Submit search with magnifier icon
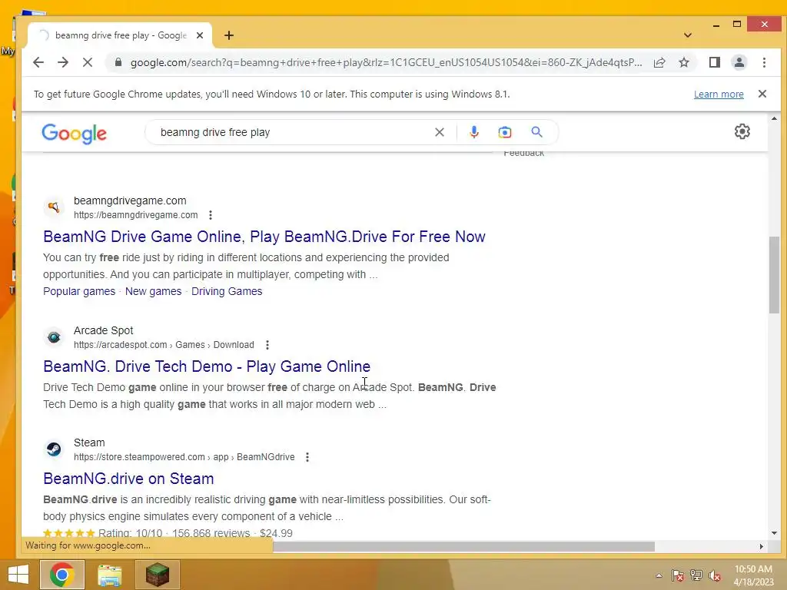Viewport: 787px width, 590px height. click(536, 132)
